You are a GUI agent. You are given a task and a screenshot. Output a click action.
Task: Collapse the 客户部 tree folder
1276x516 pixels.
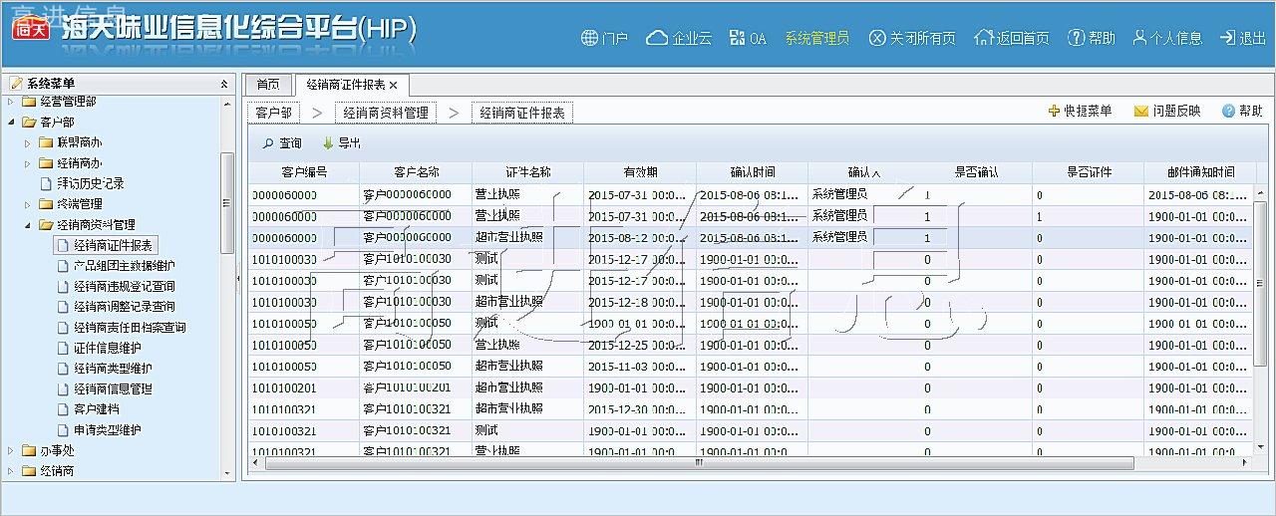[x=12, y=122]
